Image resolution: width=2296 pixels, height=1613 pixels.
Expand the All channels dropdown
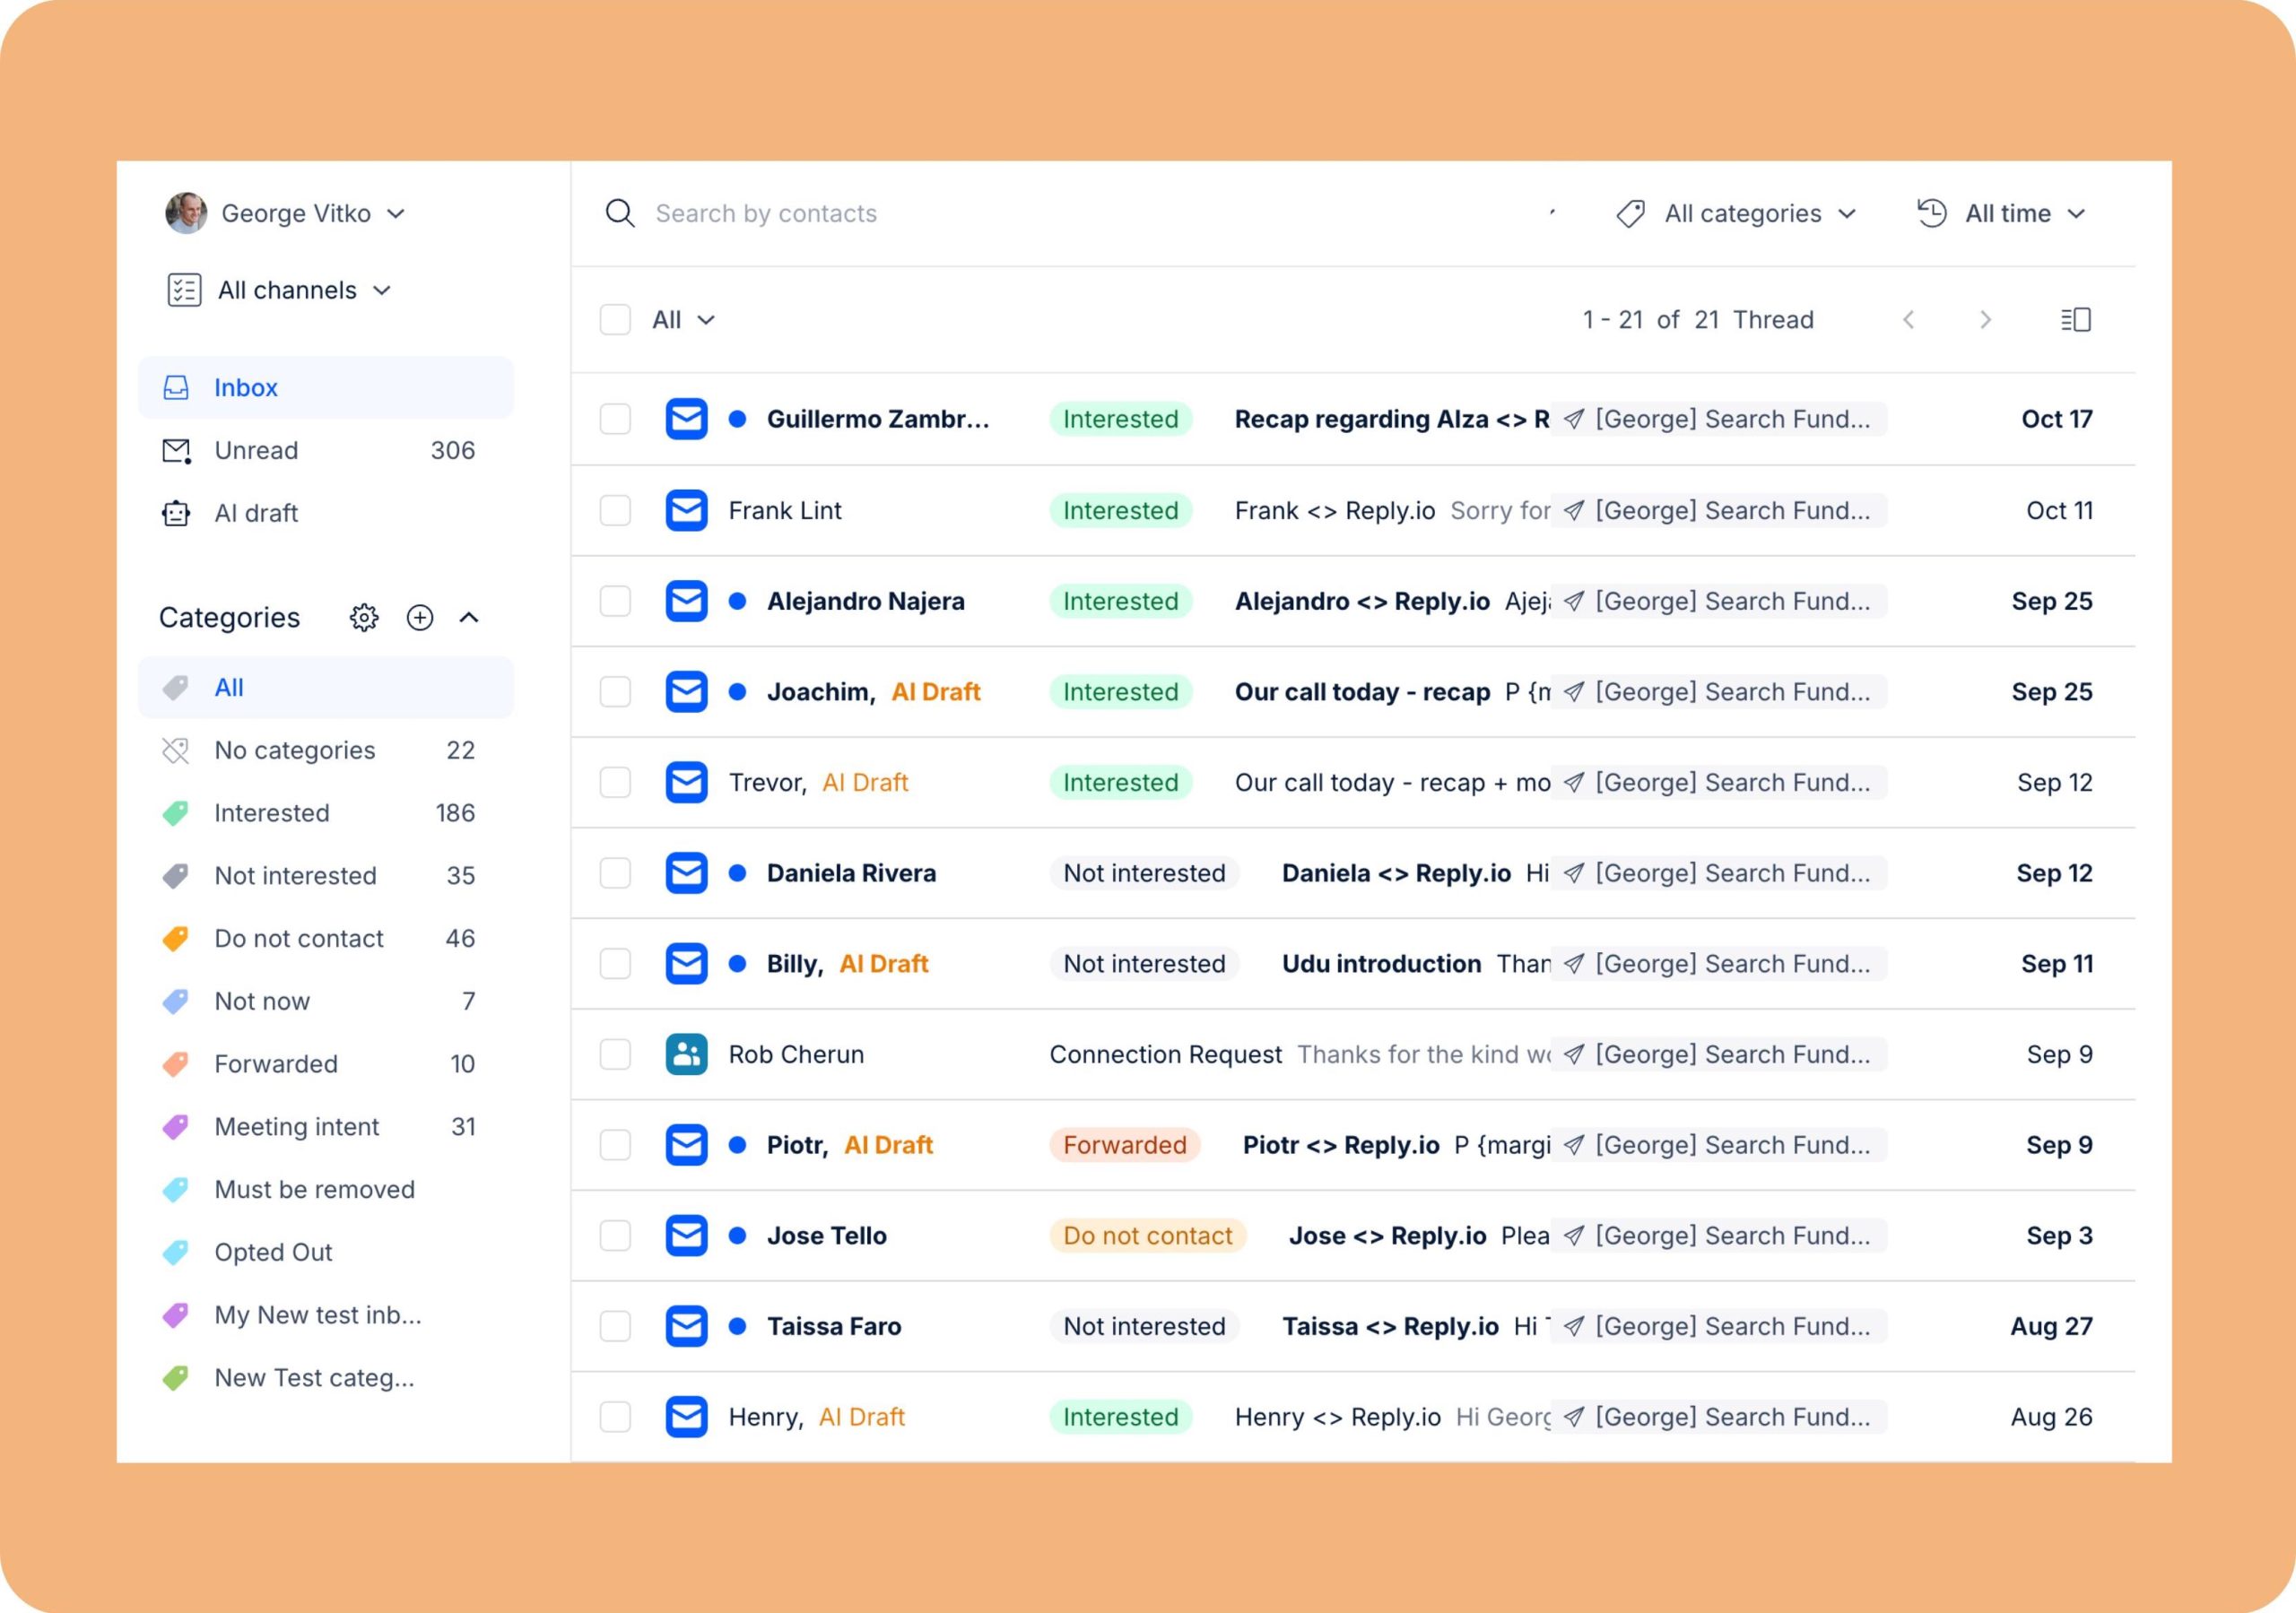coord(279,290)
